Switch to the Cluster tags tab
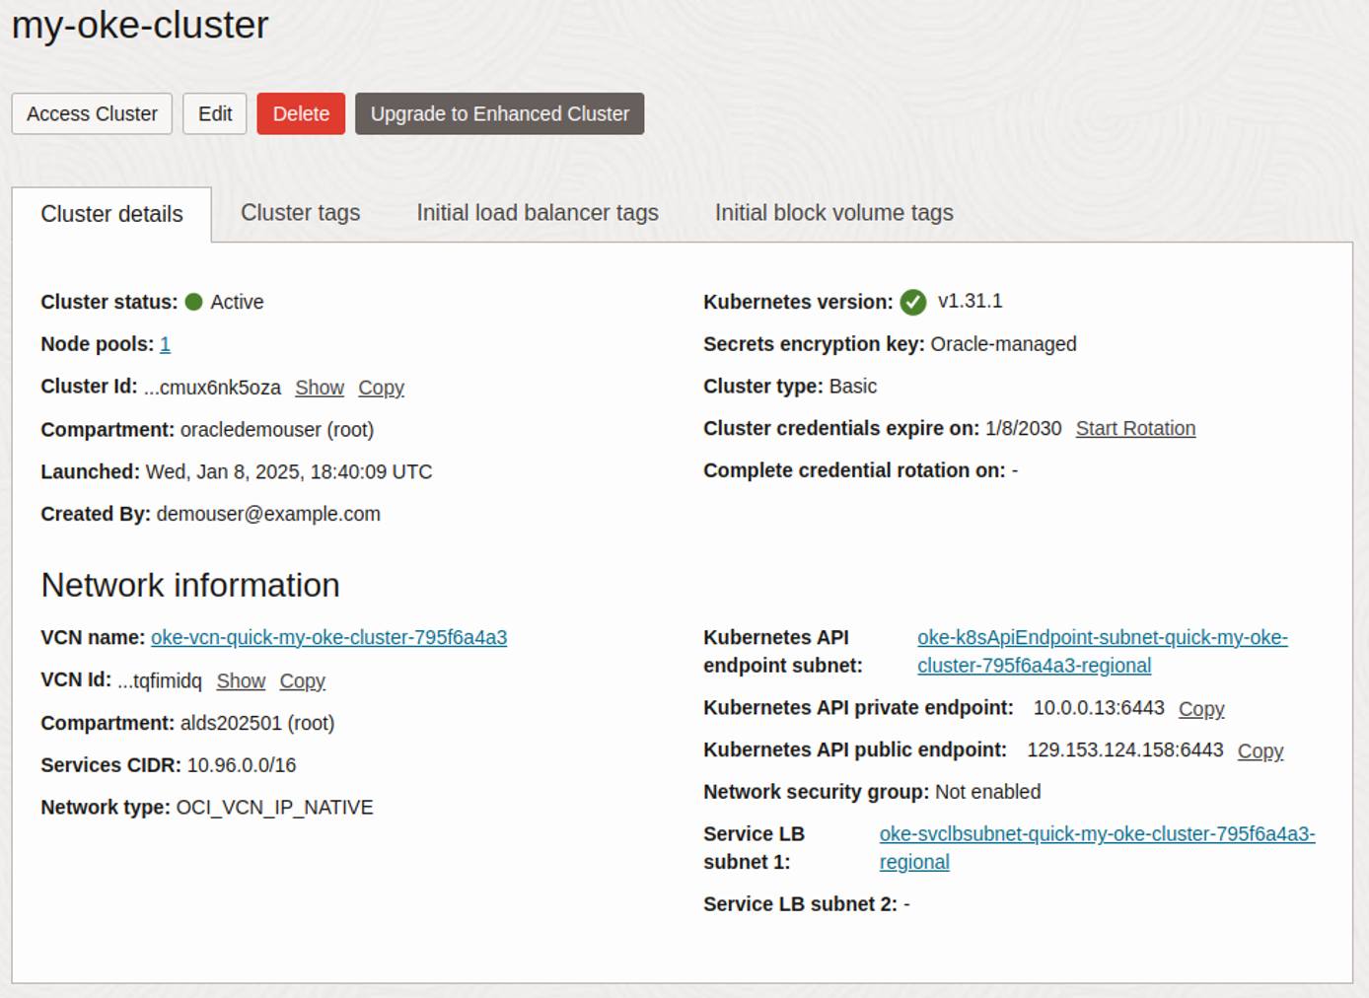The height and width of the screenshot is (998, 1369). (x=300, y=213)
